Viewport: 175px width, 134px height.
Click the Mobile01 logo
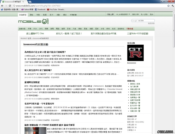point(33,21)
